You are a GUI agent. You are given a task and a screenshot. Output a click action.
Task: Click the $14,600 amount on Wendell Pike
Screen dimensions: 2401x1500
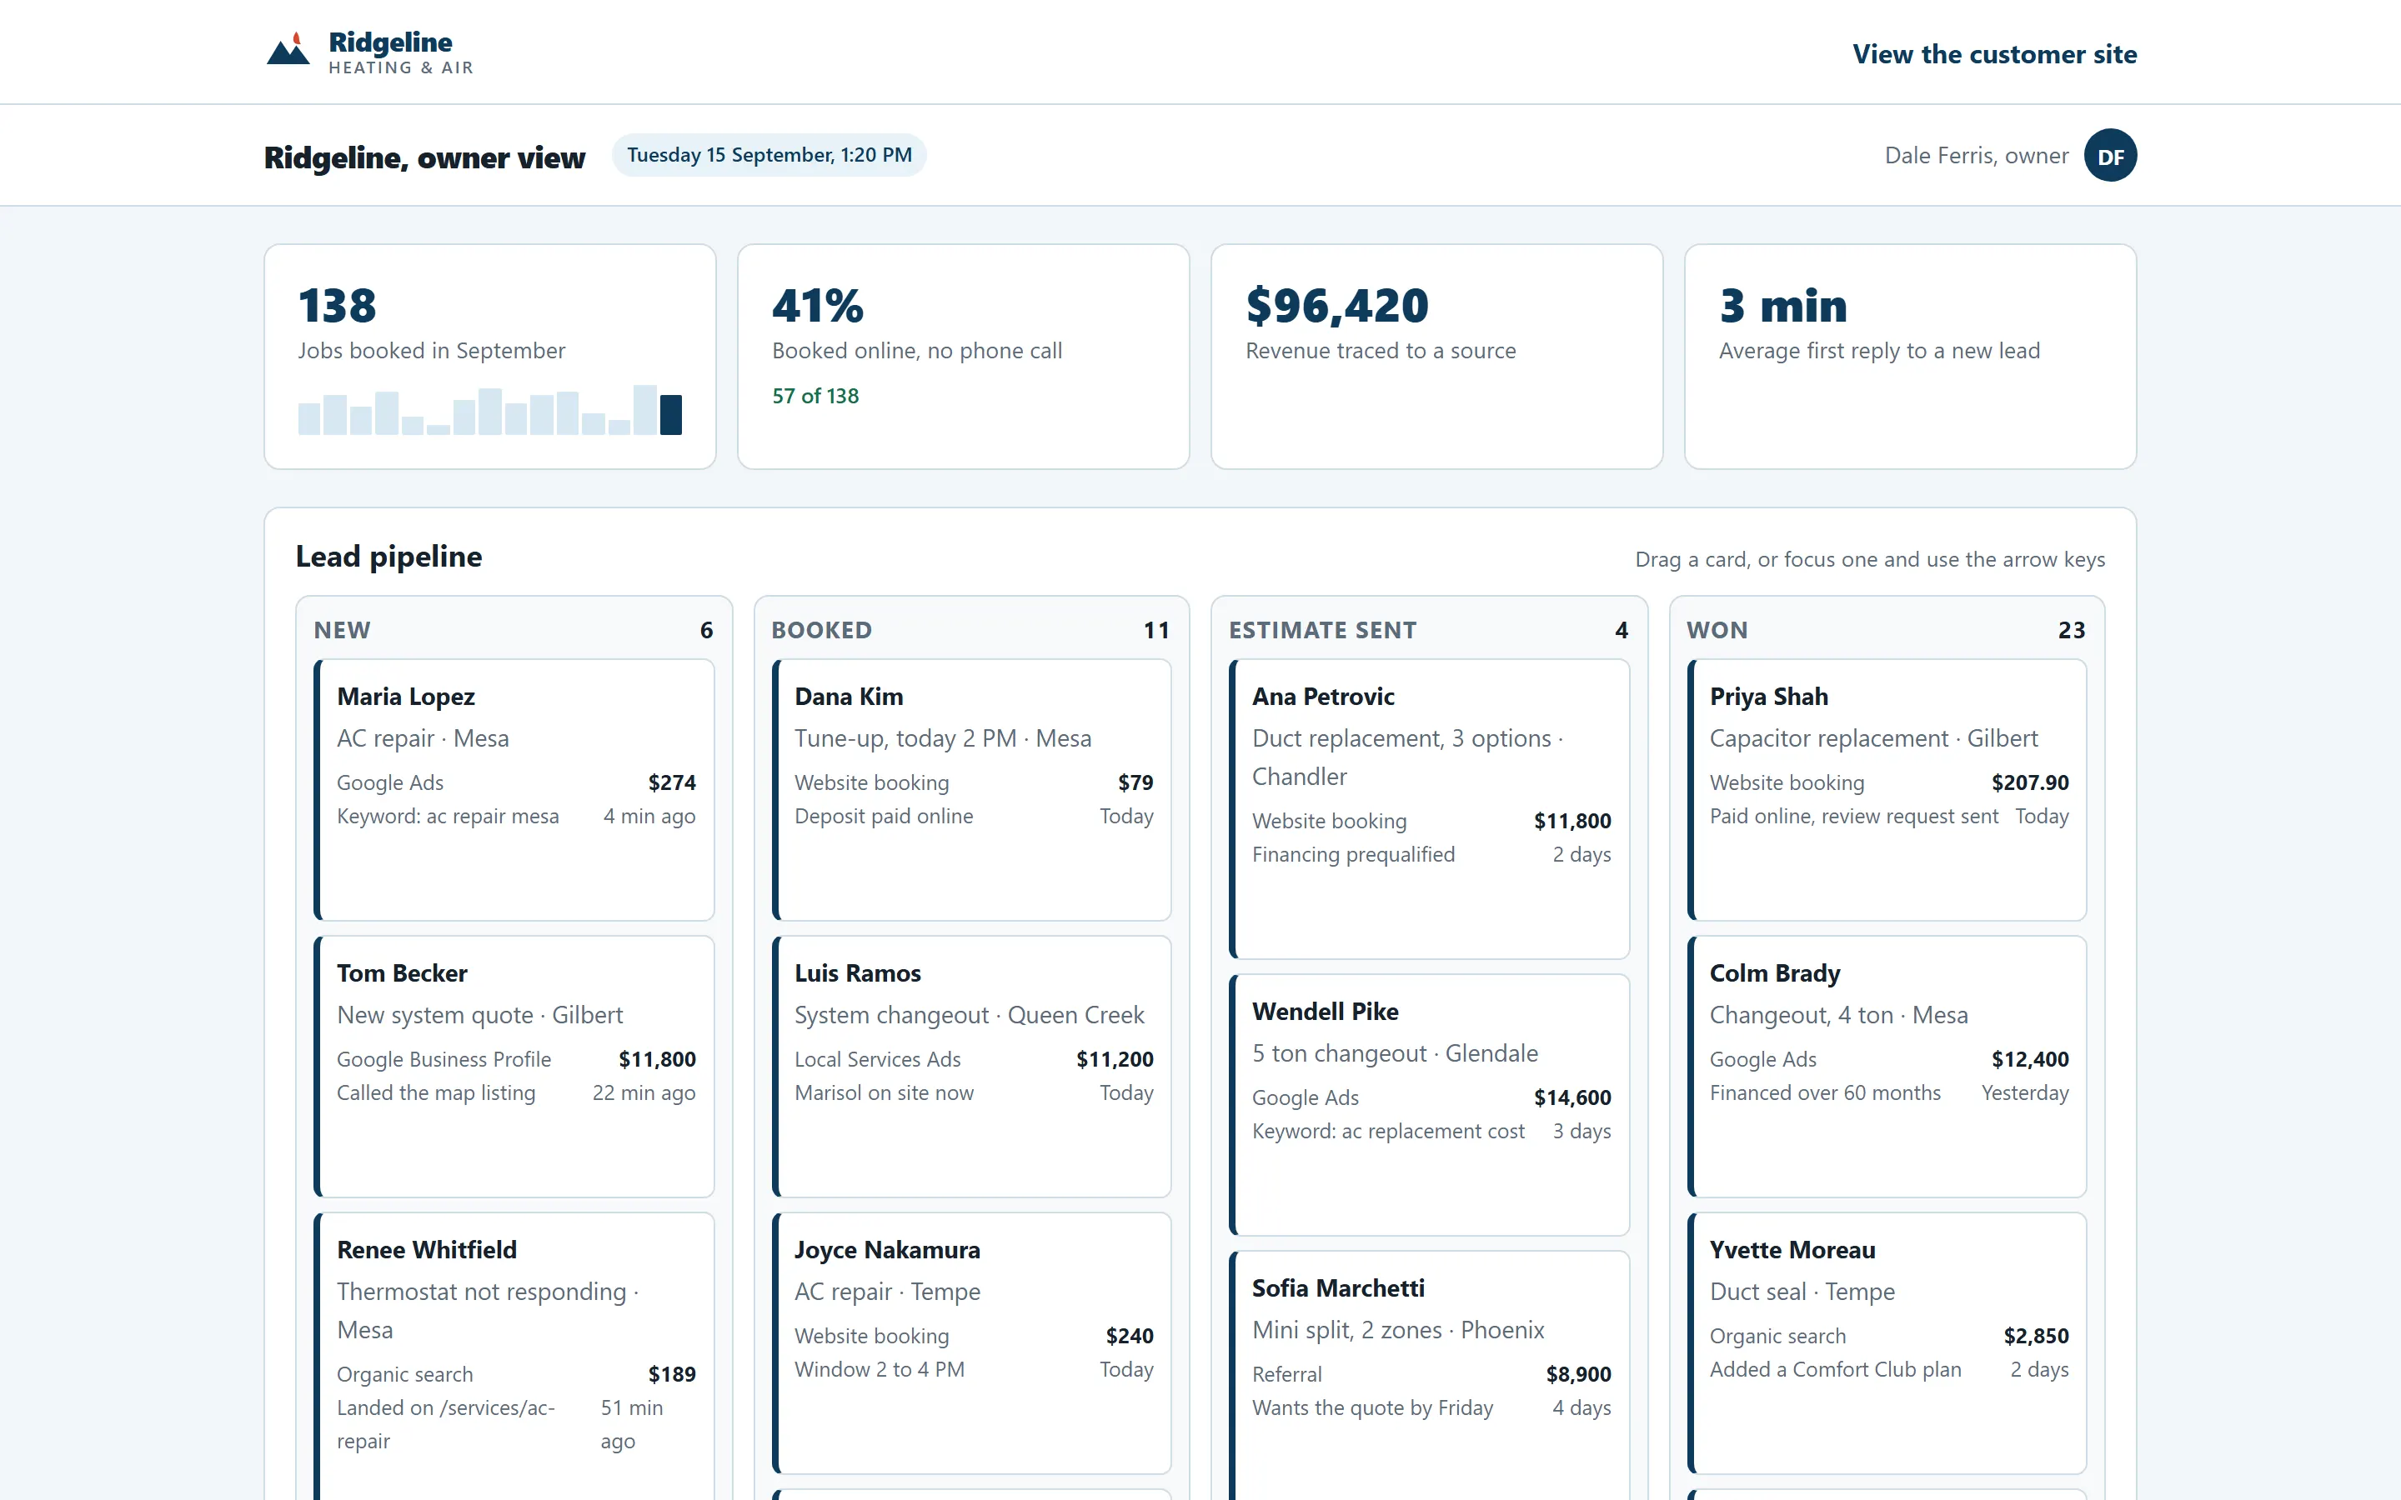1571,1097
